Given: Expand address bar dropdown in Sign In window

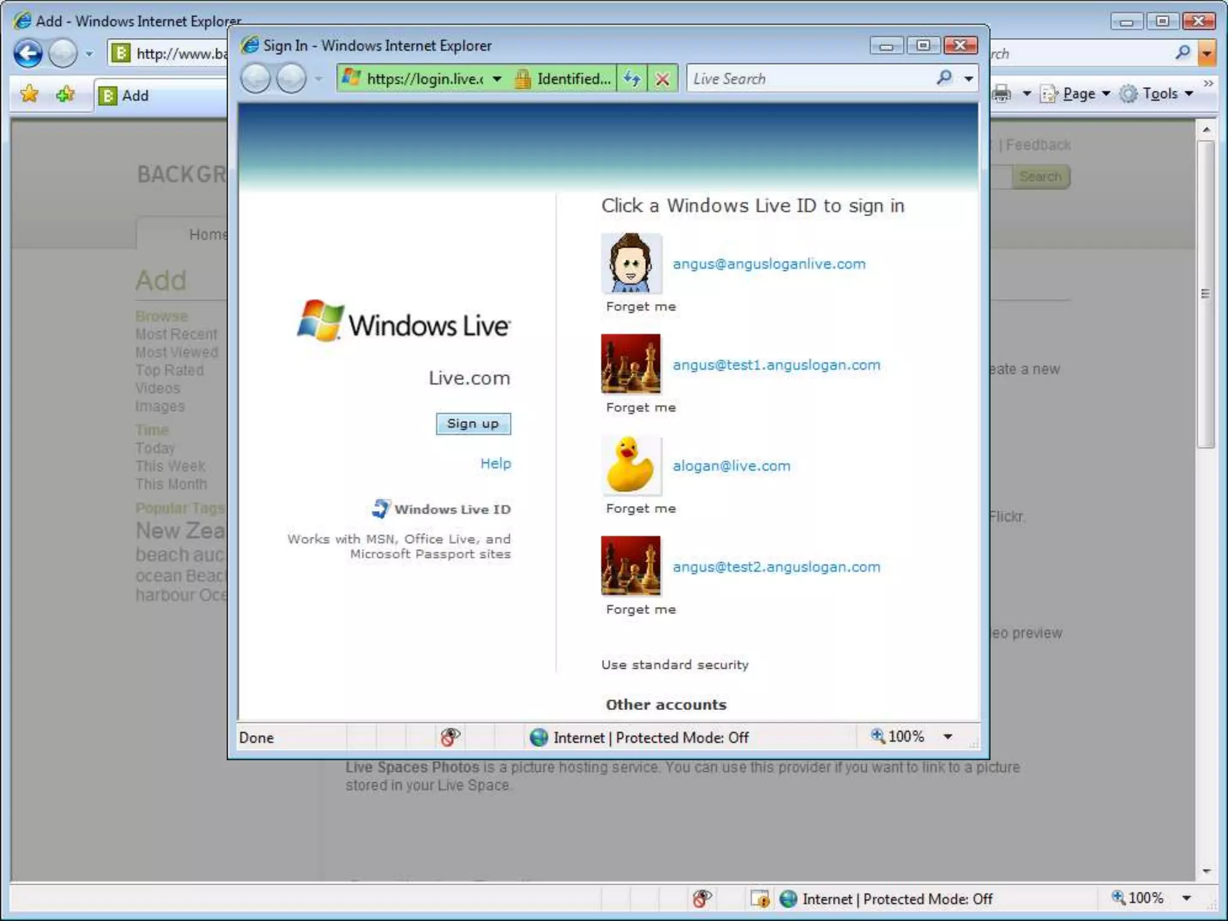Looking at the screenshot, I should [497, 79].
